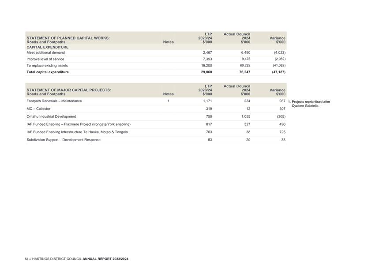Click the 'Total capital expenditure' label

pyautogui.click(x=48, y=72)
